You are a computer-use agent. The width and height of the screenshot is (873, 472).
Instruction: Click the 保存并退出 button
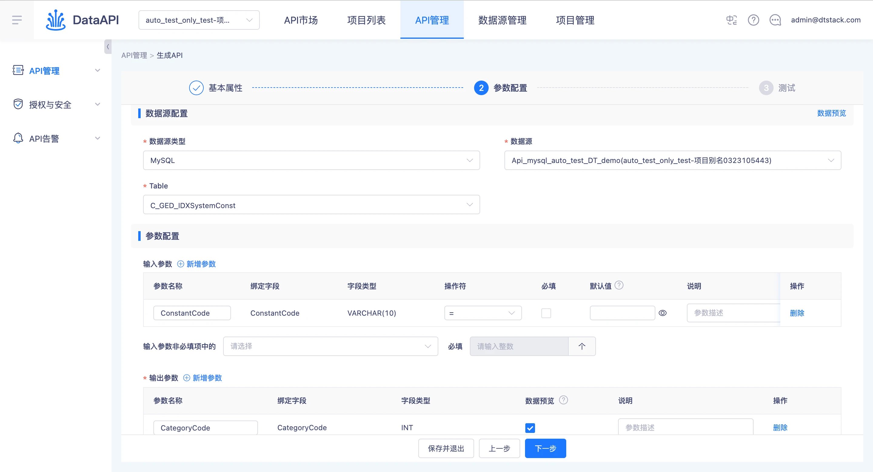[446, 448]
